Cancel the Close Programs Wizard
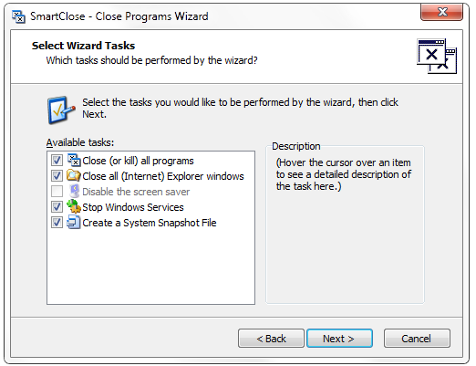Image resolution: width=476 pixels, height=366 pixels. 417,338
